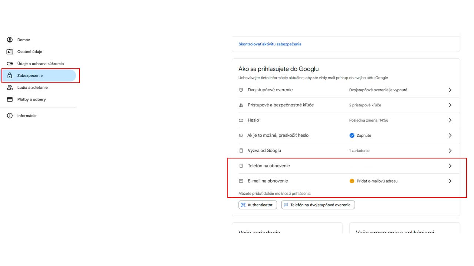The width and height of the screenshot is (474, 266).
Task: Click the orange warning icon by Pridať e-mailovú adresu
Action: coord(352,181)
